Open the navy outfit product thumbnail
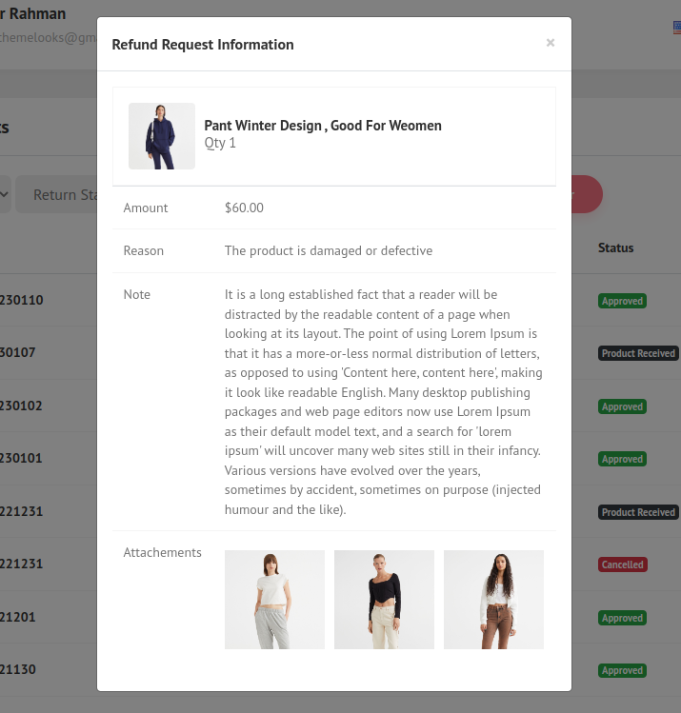Screen dimensions: 681x713 (162, 136)
